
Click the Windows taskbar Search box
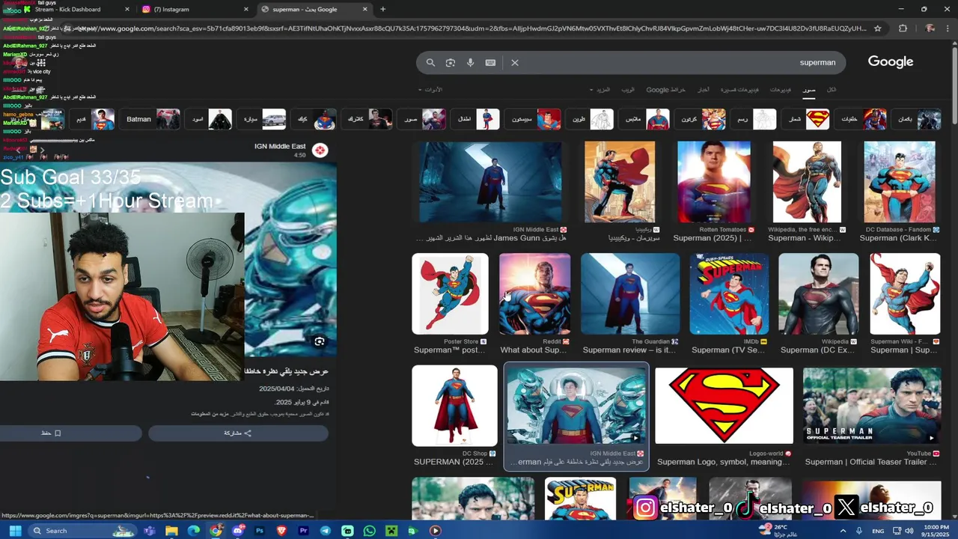[x=82, y=531]
